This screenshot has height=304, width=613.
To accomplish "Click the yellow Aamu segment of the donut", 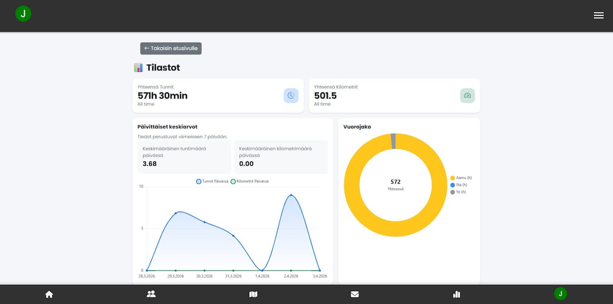I will coord(396,229).
